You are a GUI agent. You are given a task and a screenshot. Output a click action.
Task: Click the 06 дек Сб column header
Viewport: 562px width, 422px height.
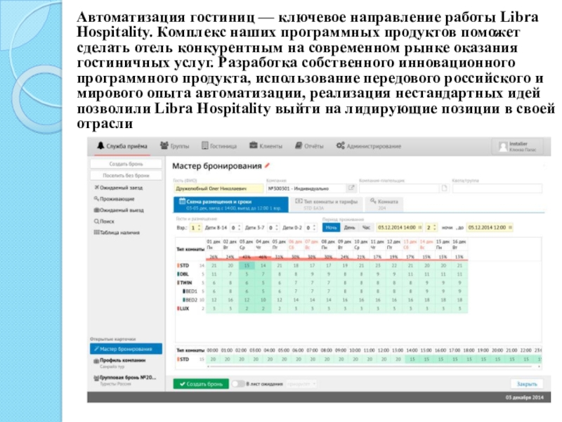point(296,245)
